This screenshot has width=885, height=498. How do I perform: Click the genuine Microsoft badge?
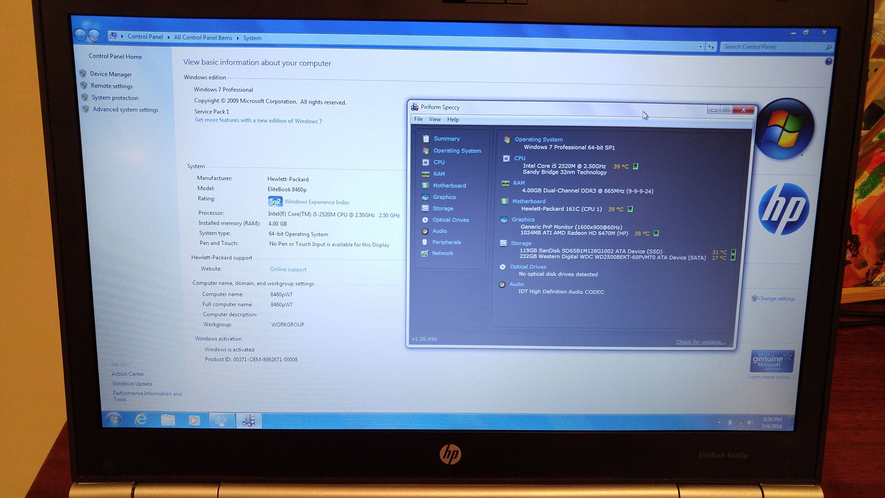point(772,361)
